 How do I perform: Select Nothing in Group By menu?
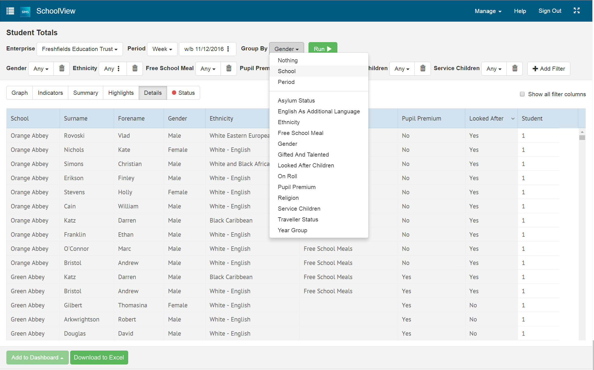(319, 60)
